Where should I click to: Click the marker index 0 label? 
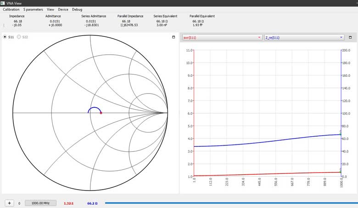(x=19, y=203)
